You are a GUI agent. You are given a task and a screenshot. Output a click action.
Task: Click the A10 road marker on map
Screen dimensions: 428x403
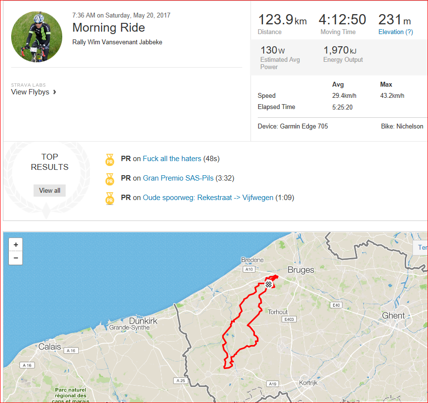[x=249, y=269]
